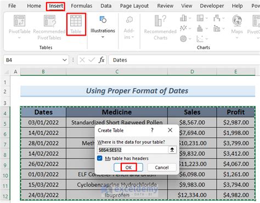Open Recommended PivotTables
The height and width of the screenshot is (203, 260).
click(x=49, y=27)
